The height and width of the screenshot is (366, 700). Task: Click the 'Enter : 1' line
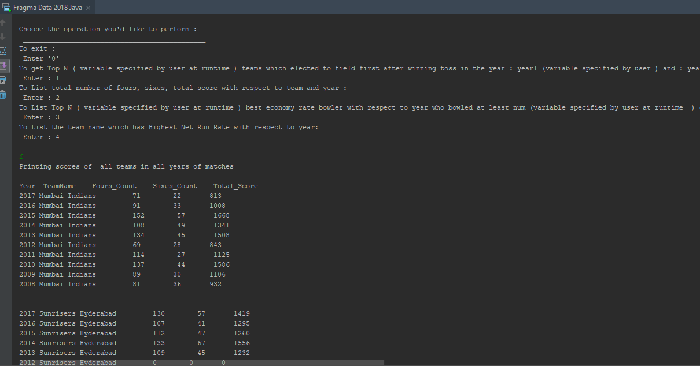click(x=41, y=78)
